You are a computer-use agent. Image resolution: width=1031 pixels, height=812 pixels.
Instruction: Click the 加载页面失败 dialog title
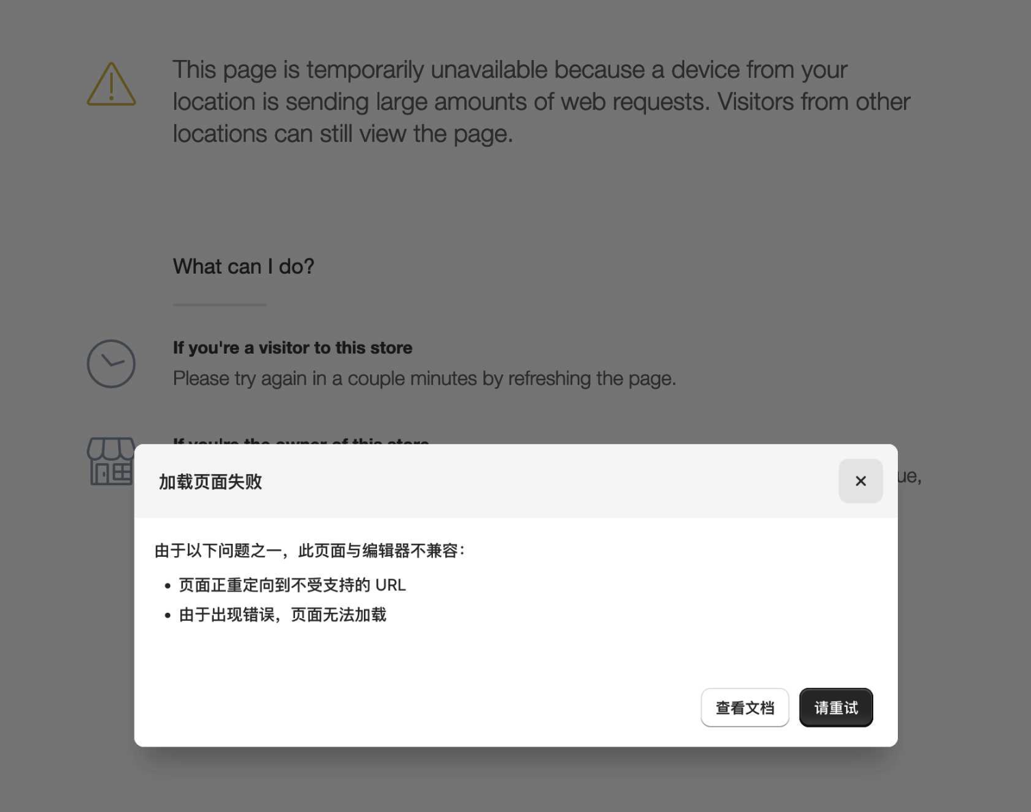(x=210, y=482)
